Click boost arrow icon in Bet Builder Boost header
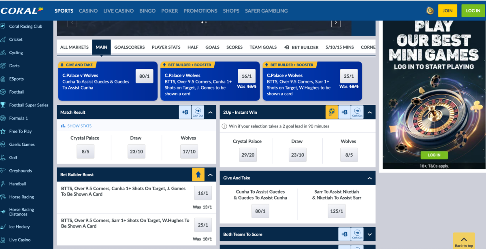The image size is (486, 249). 198,175
